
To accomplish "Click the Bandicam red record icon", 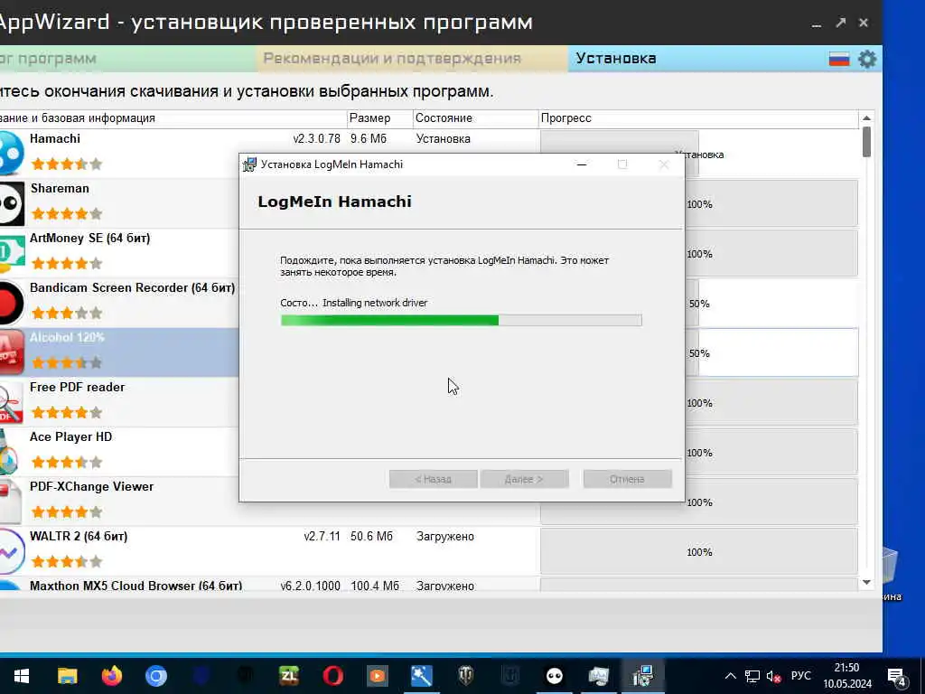I will (11, 304).
